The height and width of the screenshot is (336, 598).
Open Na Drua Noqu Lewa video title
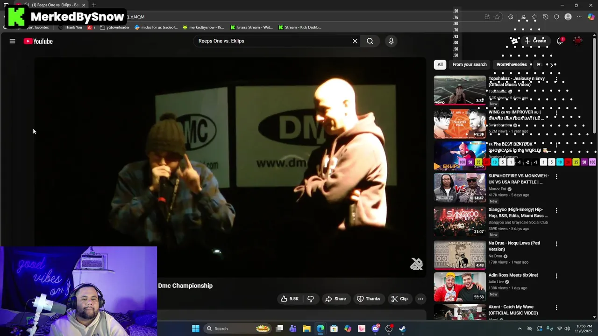pyautogui.click(x=514, y=246)
